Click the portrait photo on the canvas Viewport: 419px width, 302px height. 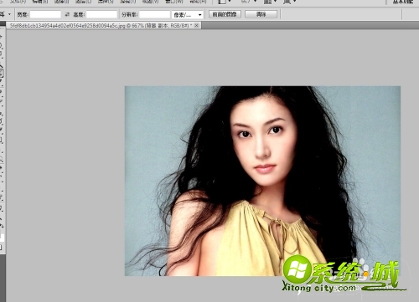262,181
